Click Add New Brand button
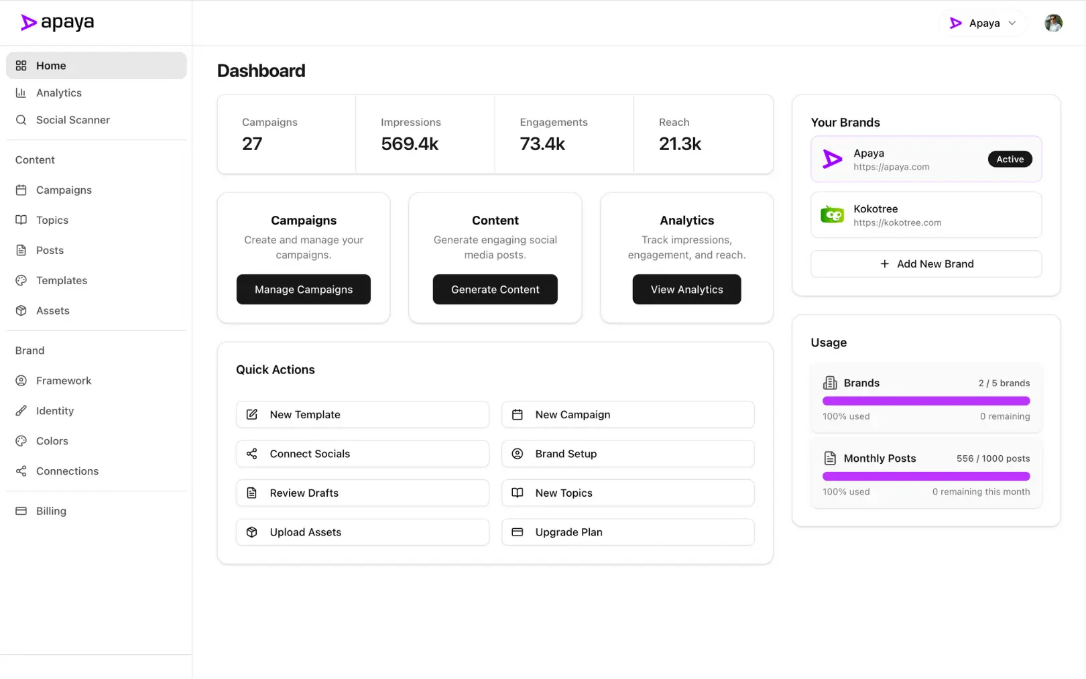The image size is (1086, 679). (x=925, y=264)
